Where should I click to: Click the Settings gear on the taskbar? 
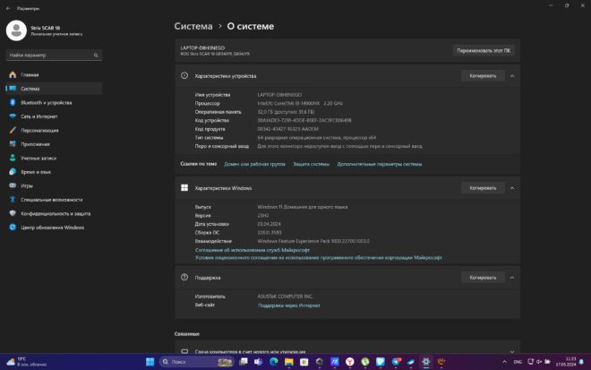pyautogui.click(x=426, y=362)
